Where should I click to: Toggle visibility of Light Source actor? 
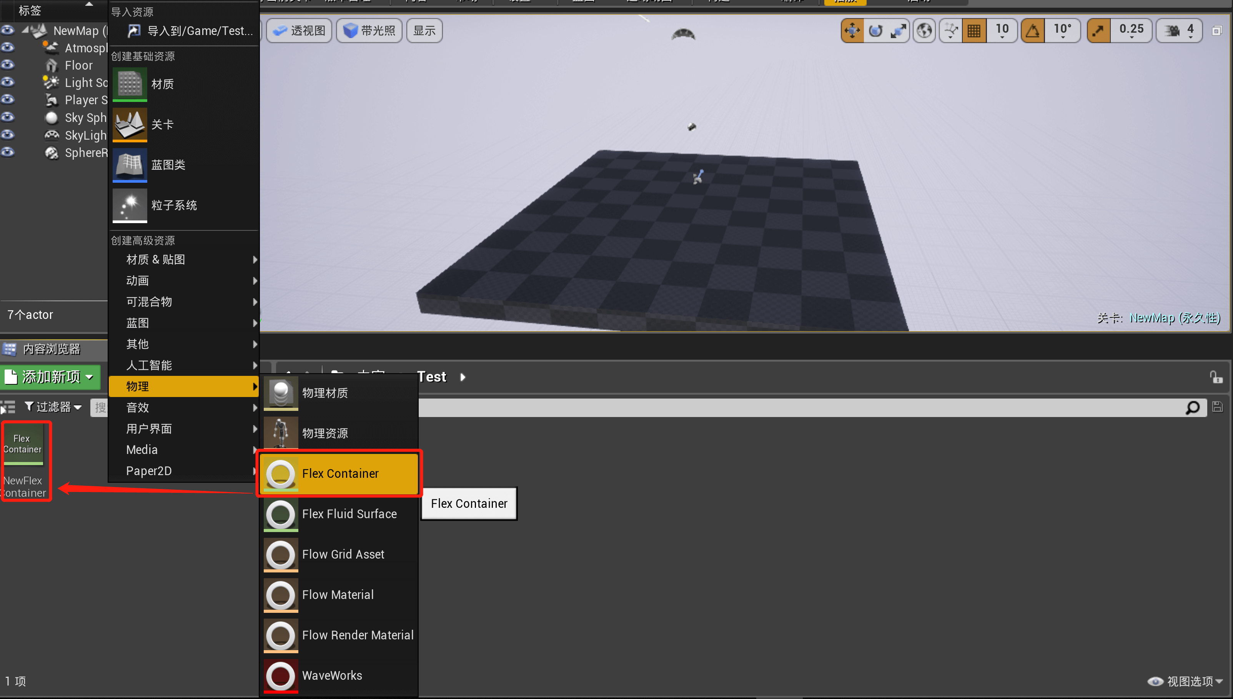click(x=8, y=82)
